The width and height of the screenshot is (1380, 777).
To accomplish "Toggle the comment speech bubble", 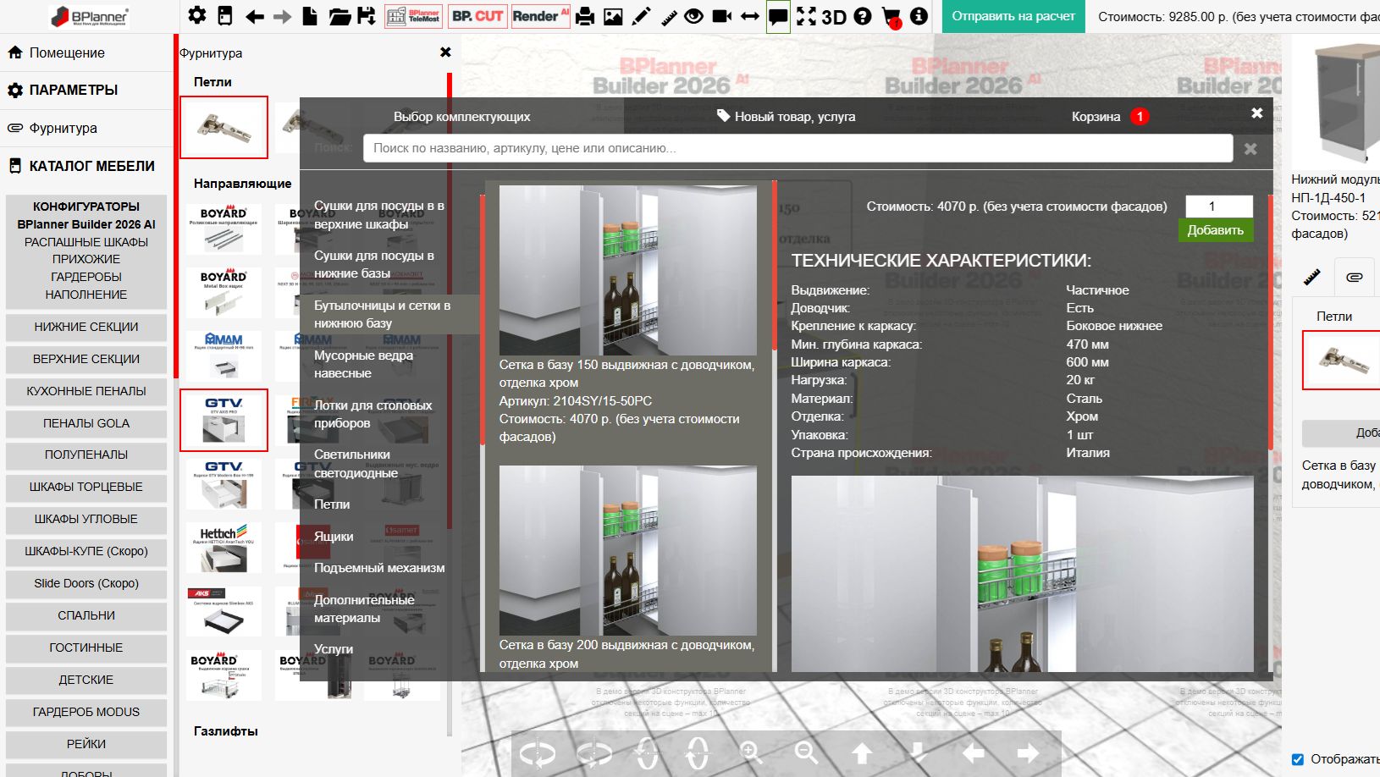I will [778, 16].
